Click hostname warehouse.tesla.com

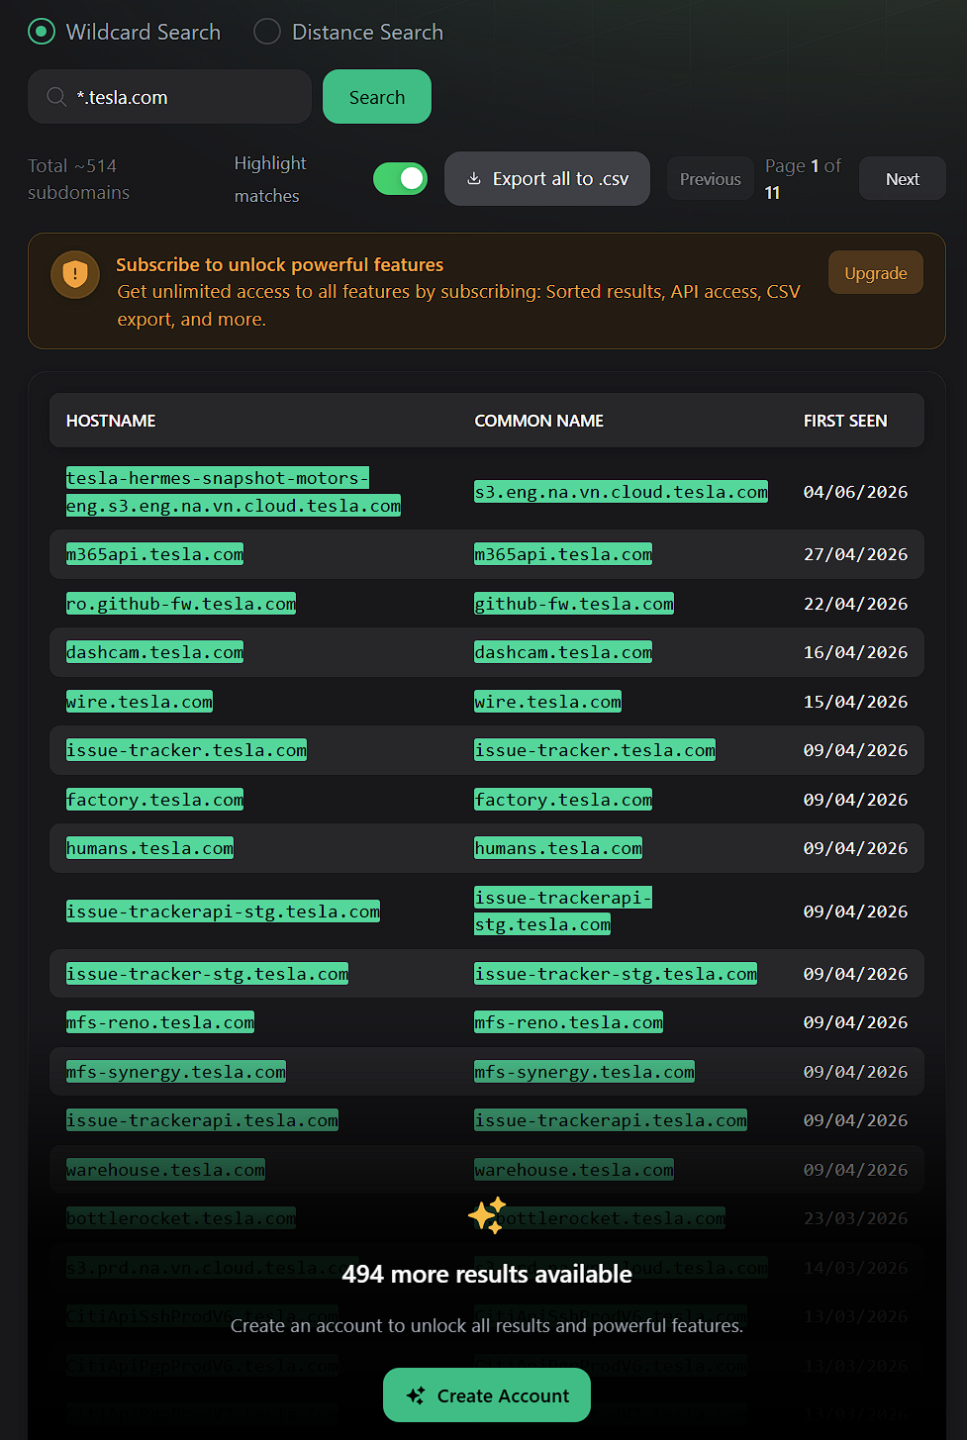coord(165,1170)
